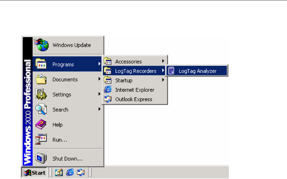Click the Accessories folder icon
The image size is (287, 179).
click(108, 61)
